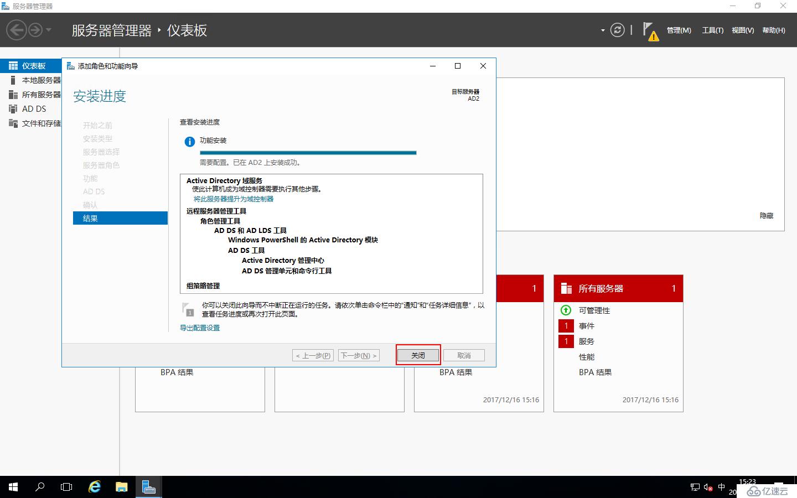797x498 pixels.
Task: Click 服务 in 所有服务器 tile
Action: (587, 341)
